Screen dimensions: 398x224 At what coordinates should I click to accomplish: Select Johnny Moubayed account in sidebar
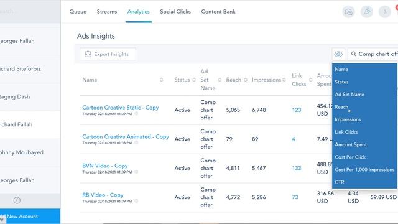pyautogui.click(x=30, y=152)
